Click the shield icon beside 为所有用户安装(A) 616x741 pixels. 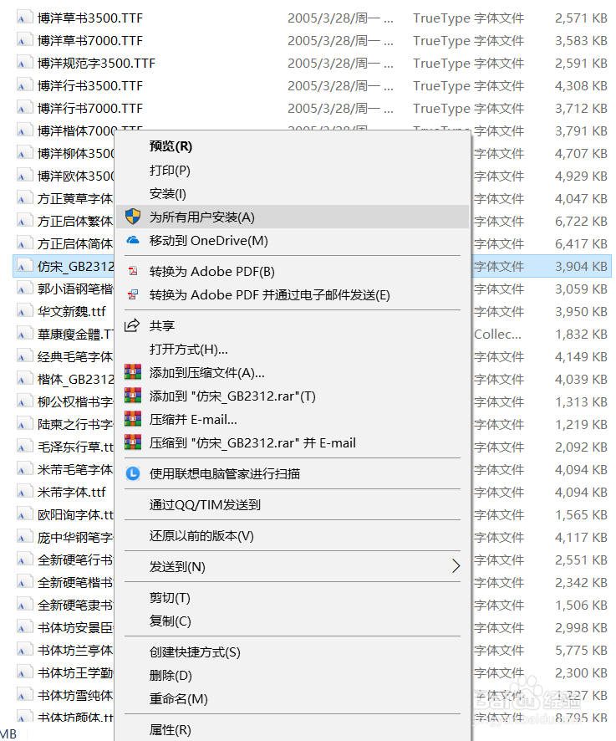coord(133,217)
